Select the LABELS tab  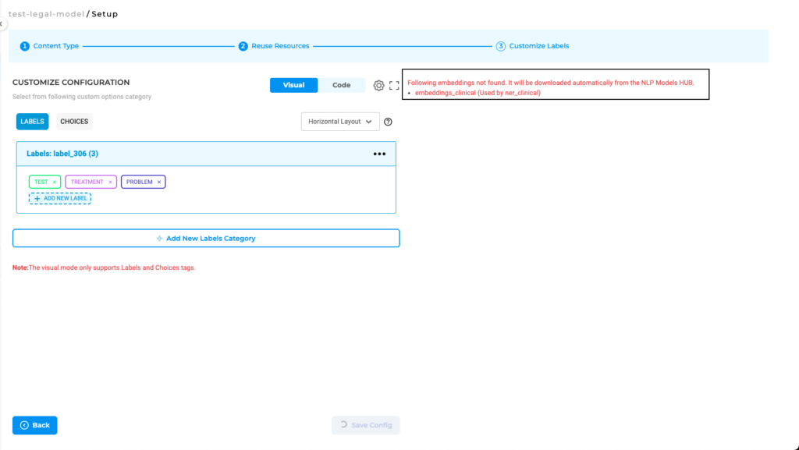[32, 121]
